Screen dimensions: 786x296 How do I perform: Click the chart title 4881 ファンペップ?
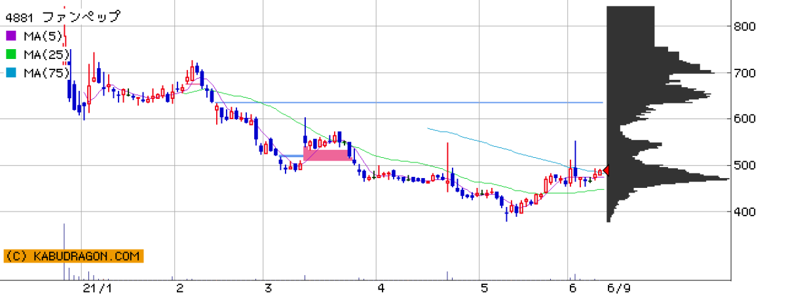point(63,16)
